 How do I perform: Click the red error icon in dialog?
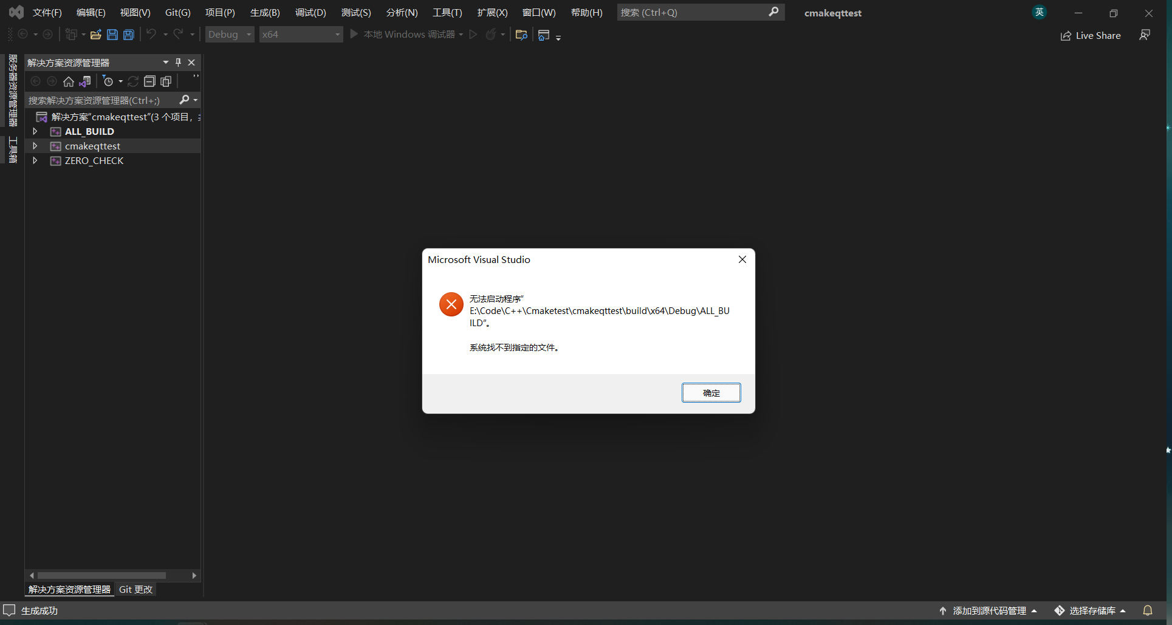click(451, 304)
